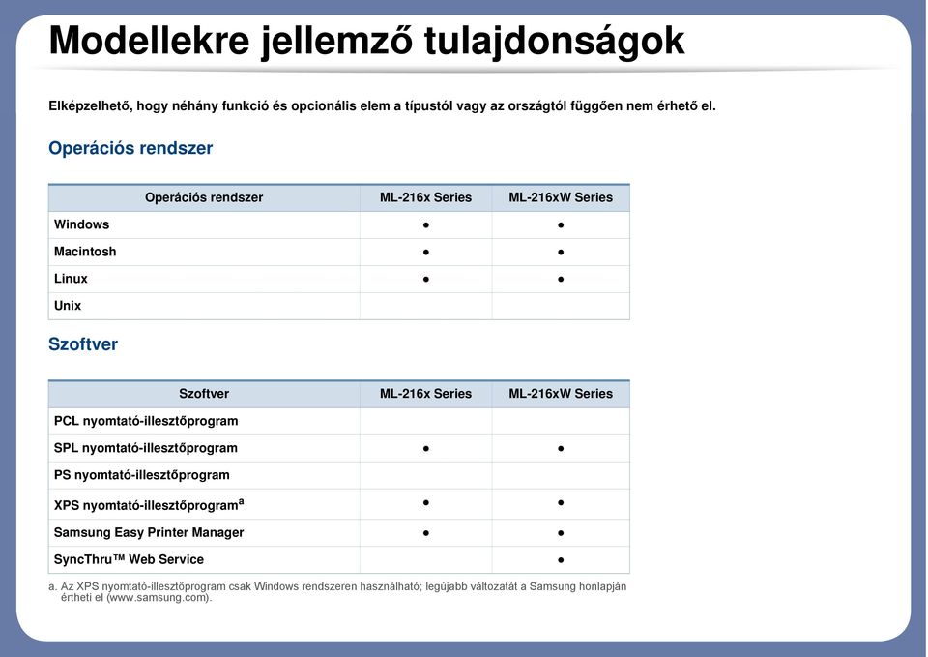Click the bullet for Macintosh under ML-216x Series
Viewport: 928px width, 657px height.
[426, 253]
